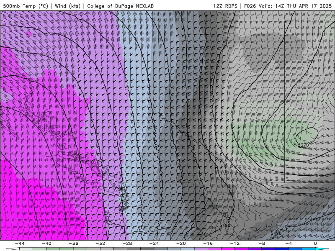Select the -24 colorbar scale label

coord(154,243)
